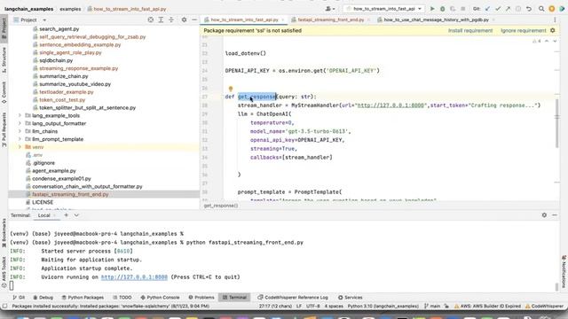Update project via Git blue arrow icon
The height and width of the screenshot is (319, 568).
487,9
